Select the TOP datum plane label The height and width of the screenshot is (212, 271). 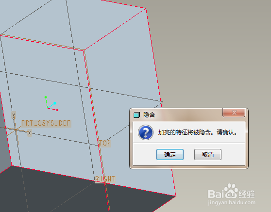pyautogui.click(x=105, y=143)
